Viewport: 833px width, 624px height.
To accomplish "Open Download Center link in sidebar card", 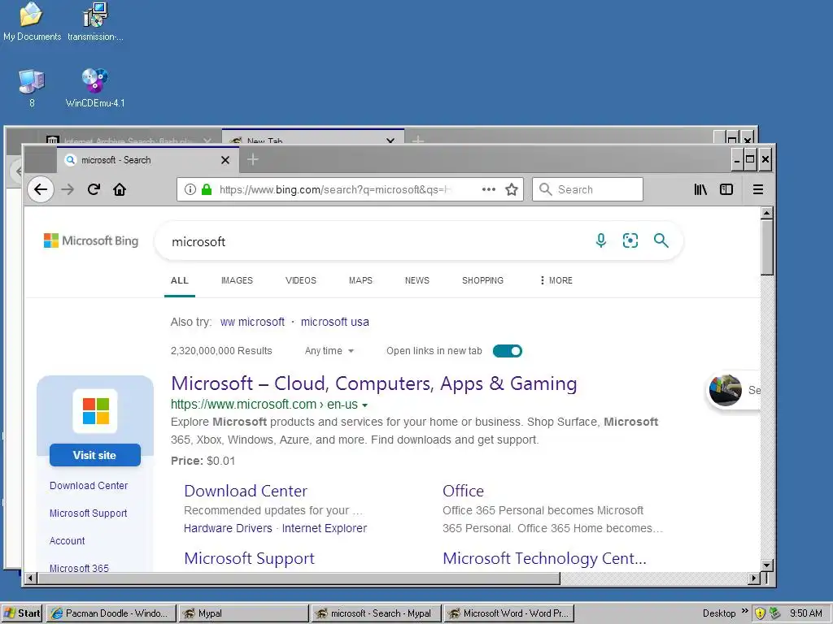I will click(89, 486).
